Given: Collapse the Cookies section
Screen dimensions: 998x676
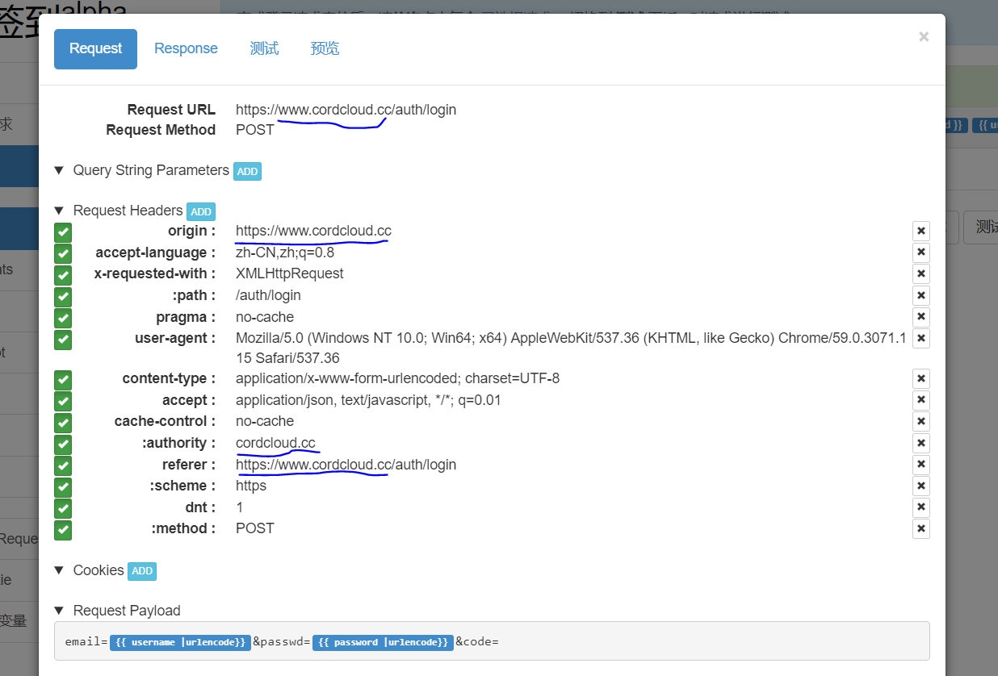Looking at the screenshot, I should click(58, 570).
